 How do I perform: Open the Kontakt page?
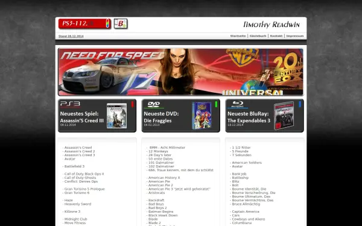pos(276,36)
